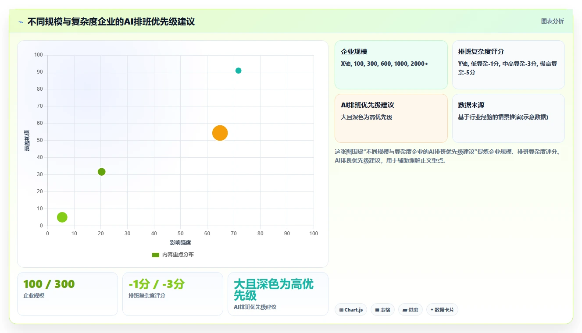The image size is (582, 333).
Task: Click the 数据卡片 tag chip
Action: pos(442,310)
